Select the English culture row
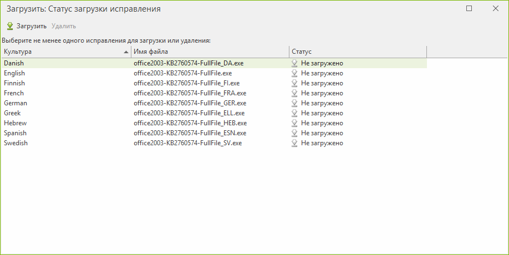Image resolution: width=509 pixels, height=255 pixels. pos(213,73)
